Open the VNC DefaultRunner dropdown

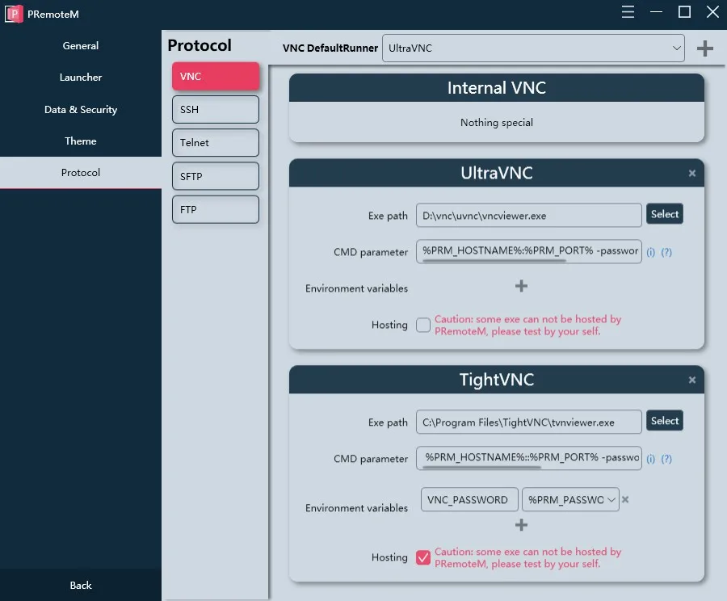pos(533,48)
